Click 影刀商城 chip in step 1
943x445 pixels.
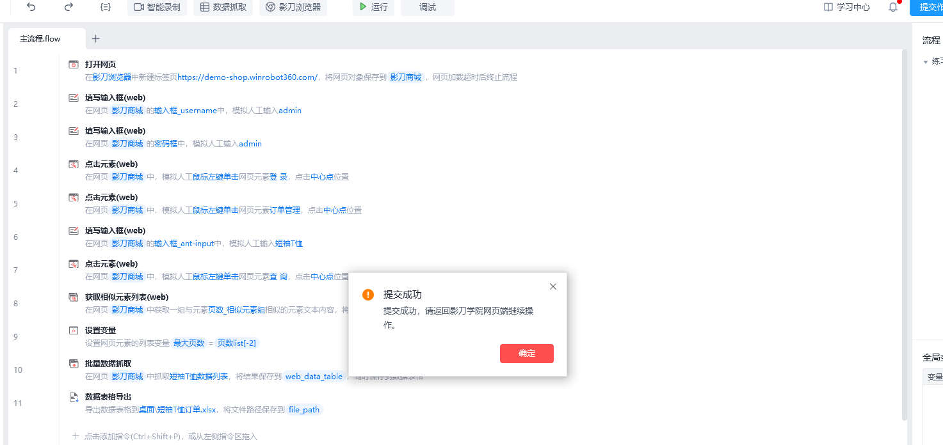[x=407, y=77]
